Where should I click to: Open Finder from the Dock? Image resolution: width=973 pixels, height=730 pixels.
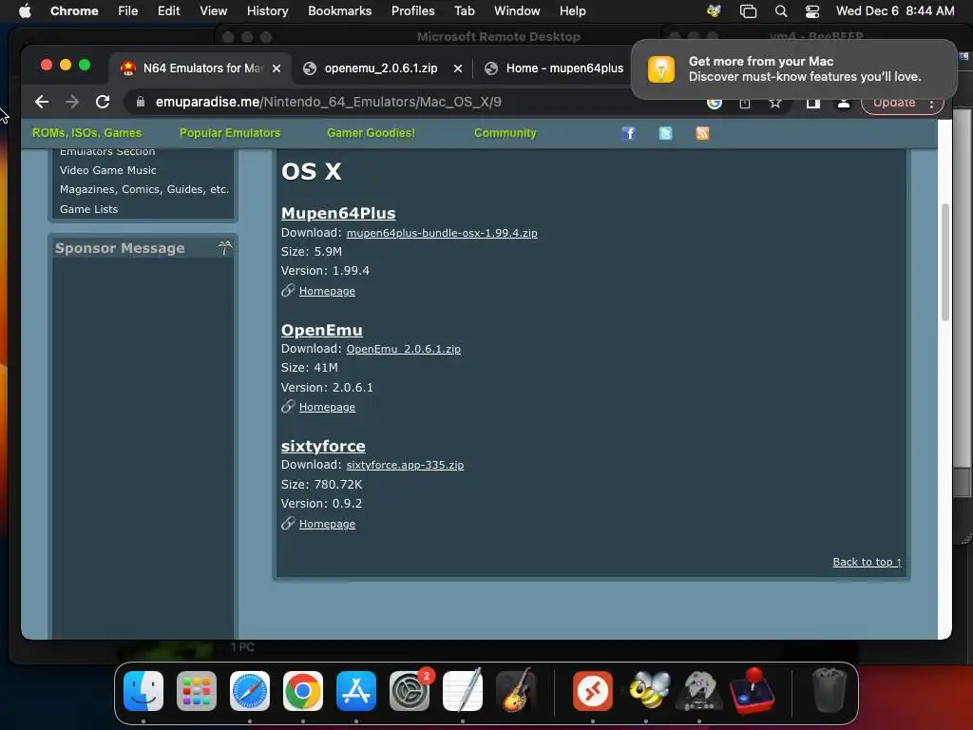(143, 691)
